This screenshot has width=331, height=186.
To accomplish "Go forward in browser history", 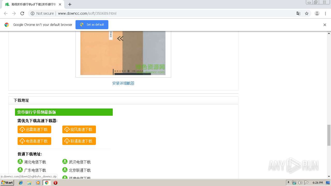I will [14, 13].
